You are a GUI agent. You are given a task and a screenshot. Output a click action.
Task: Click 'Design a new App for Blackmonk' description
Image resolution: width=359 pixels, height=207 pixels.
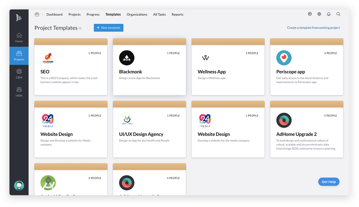coord(139,78)
